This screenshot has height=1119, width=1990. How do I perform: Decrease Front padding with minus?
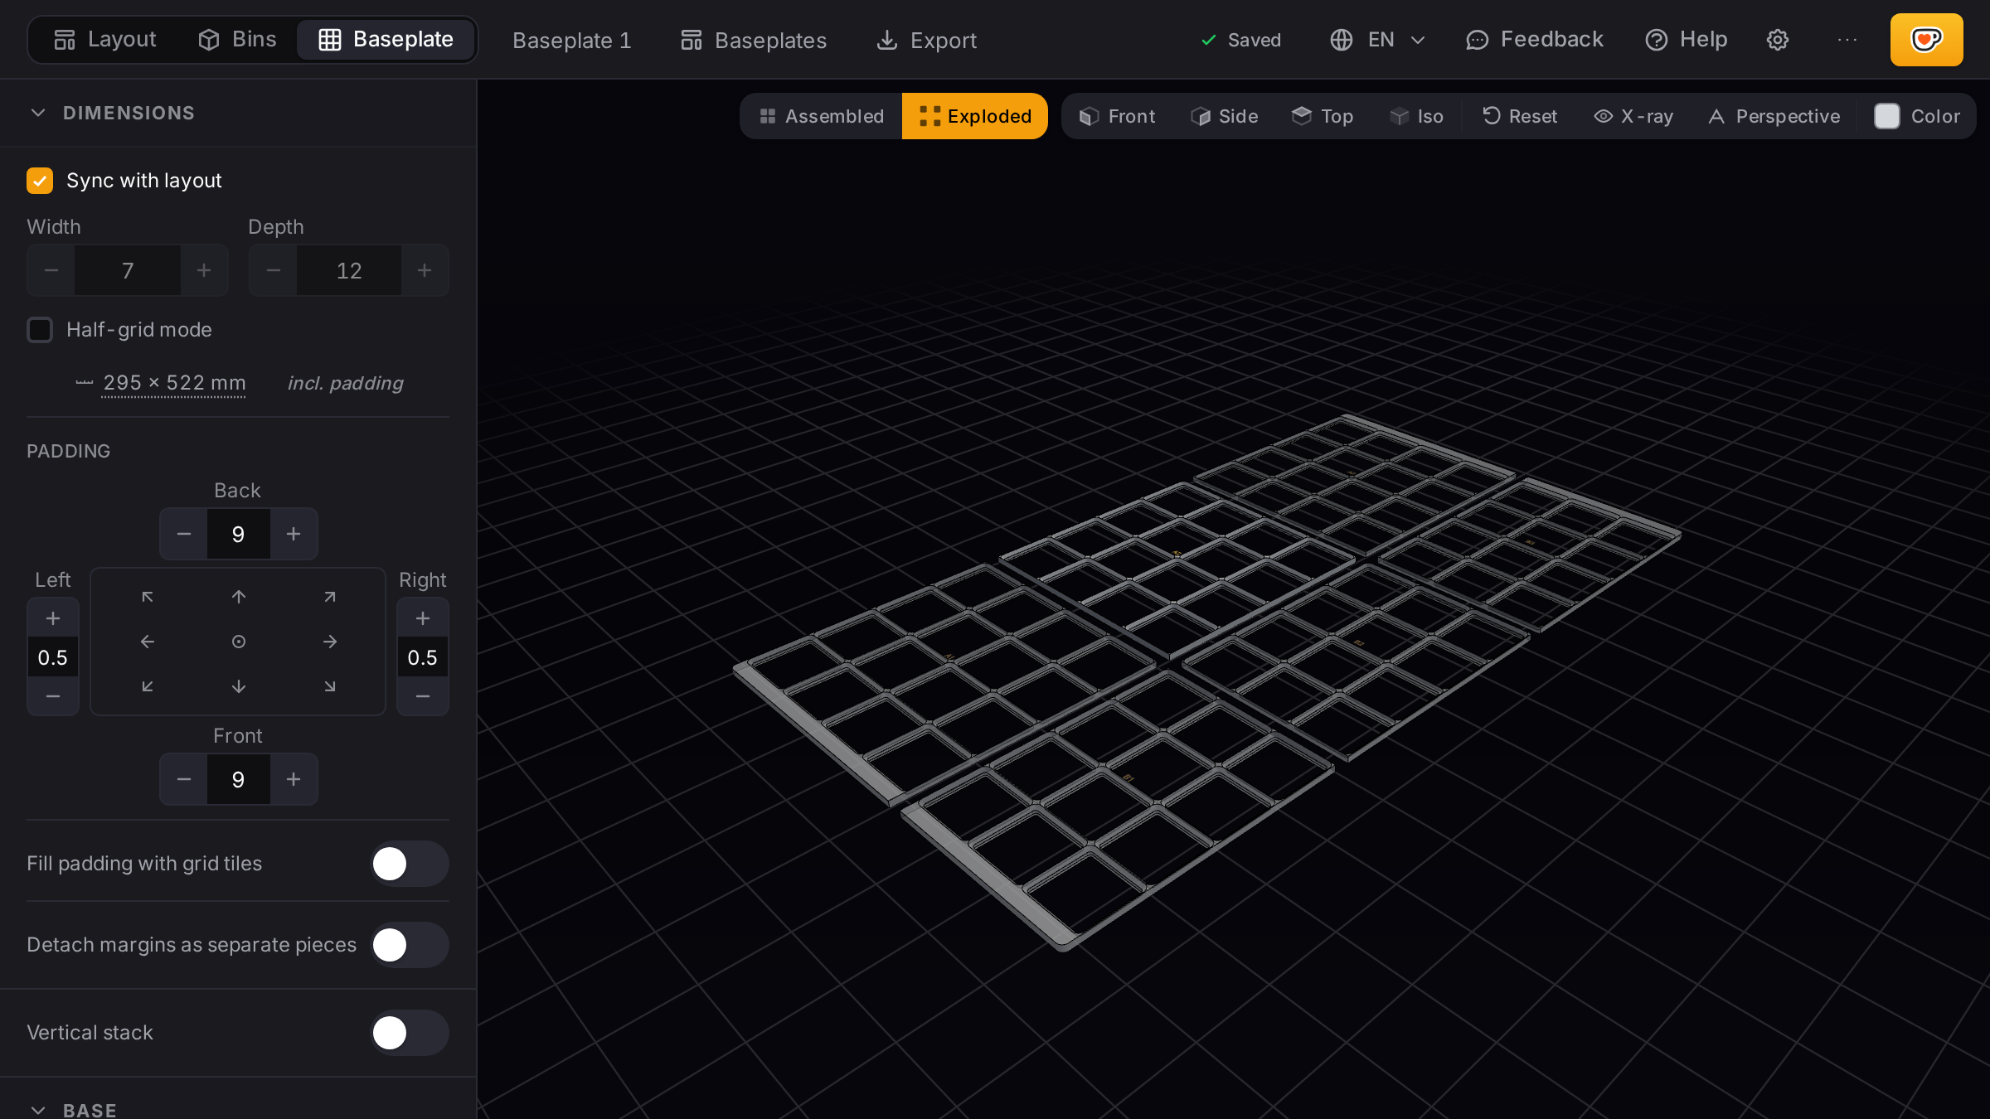(x=184, y=779)
